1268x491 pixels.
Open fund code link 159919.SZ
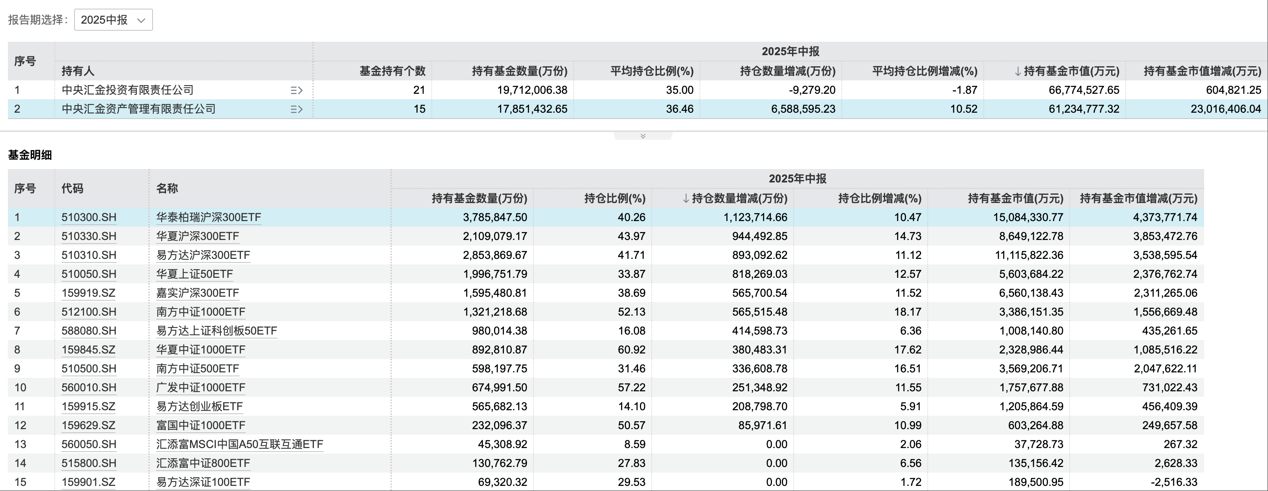pos(88,293)
